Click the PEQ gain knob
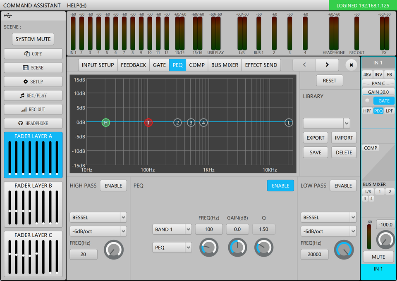Screen dimensions: 397x281 [237, 247]
